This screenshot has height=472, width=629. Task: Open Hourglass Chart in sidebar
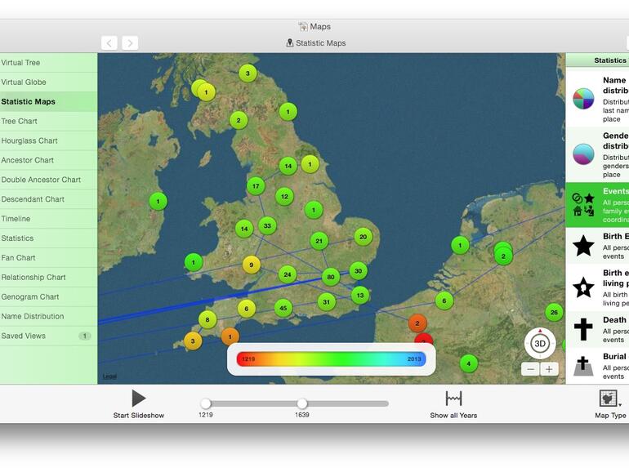(x=48, y=140)
